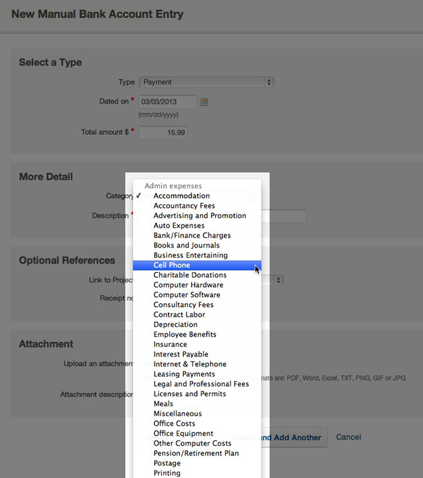Pick Advertising and Promotion category
Image resolution: width=423 pixels, height=478 pixels.
click(200, 216)
